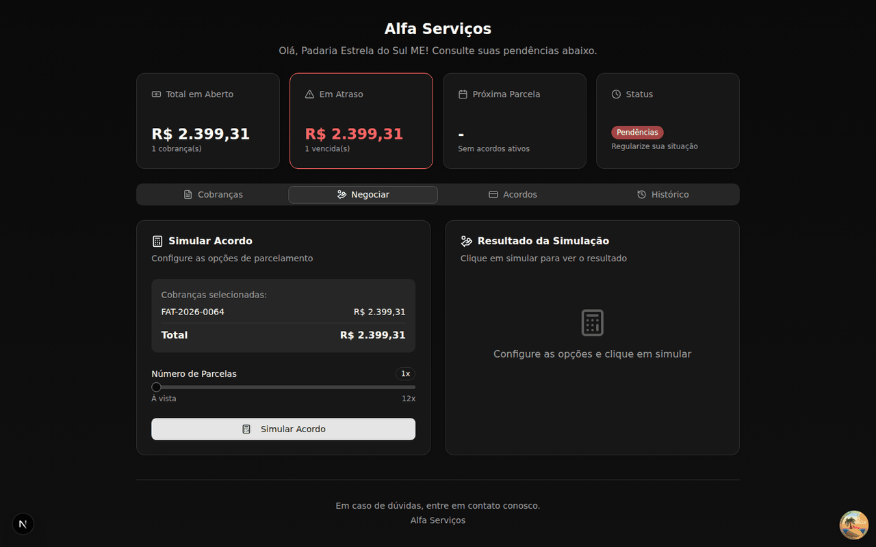Click the Simular Acordo button
The height and width of the screenshot is (547, 876).
(283, 429)
